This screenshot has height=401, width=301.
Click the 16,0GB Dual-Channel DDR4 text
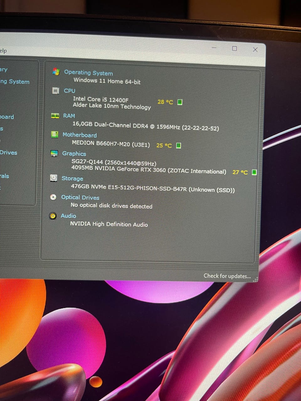[145, 126]
